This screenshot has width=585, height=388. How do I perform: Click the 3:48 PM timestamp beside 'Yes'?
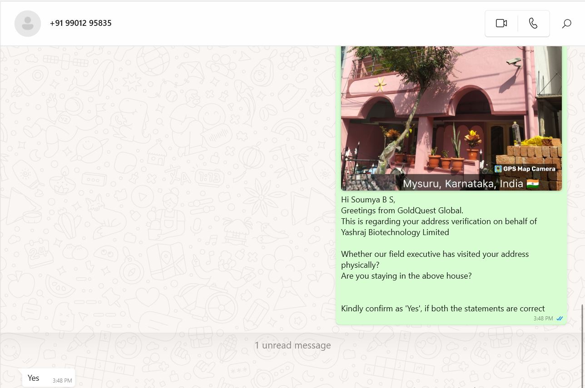pos(62,381)
